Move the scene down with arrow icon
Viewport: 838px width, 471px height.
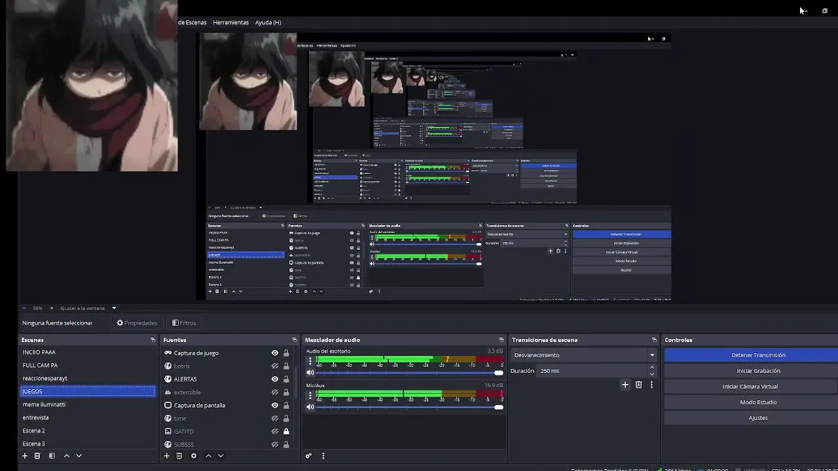(x=79, y=456)
